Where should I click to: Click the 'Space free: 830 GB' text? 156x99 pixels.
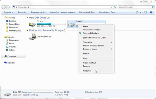[31, 95]
